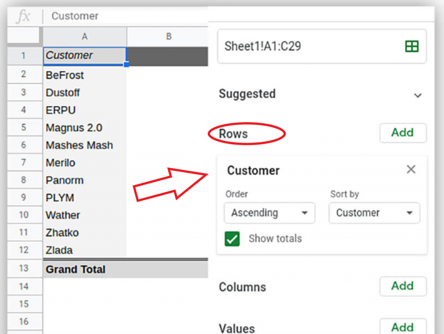Select column B header
444x334 pixels.
click(x=168, y=37)
